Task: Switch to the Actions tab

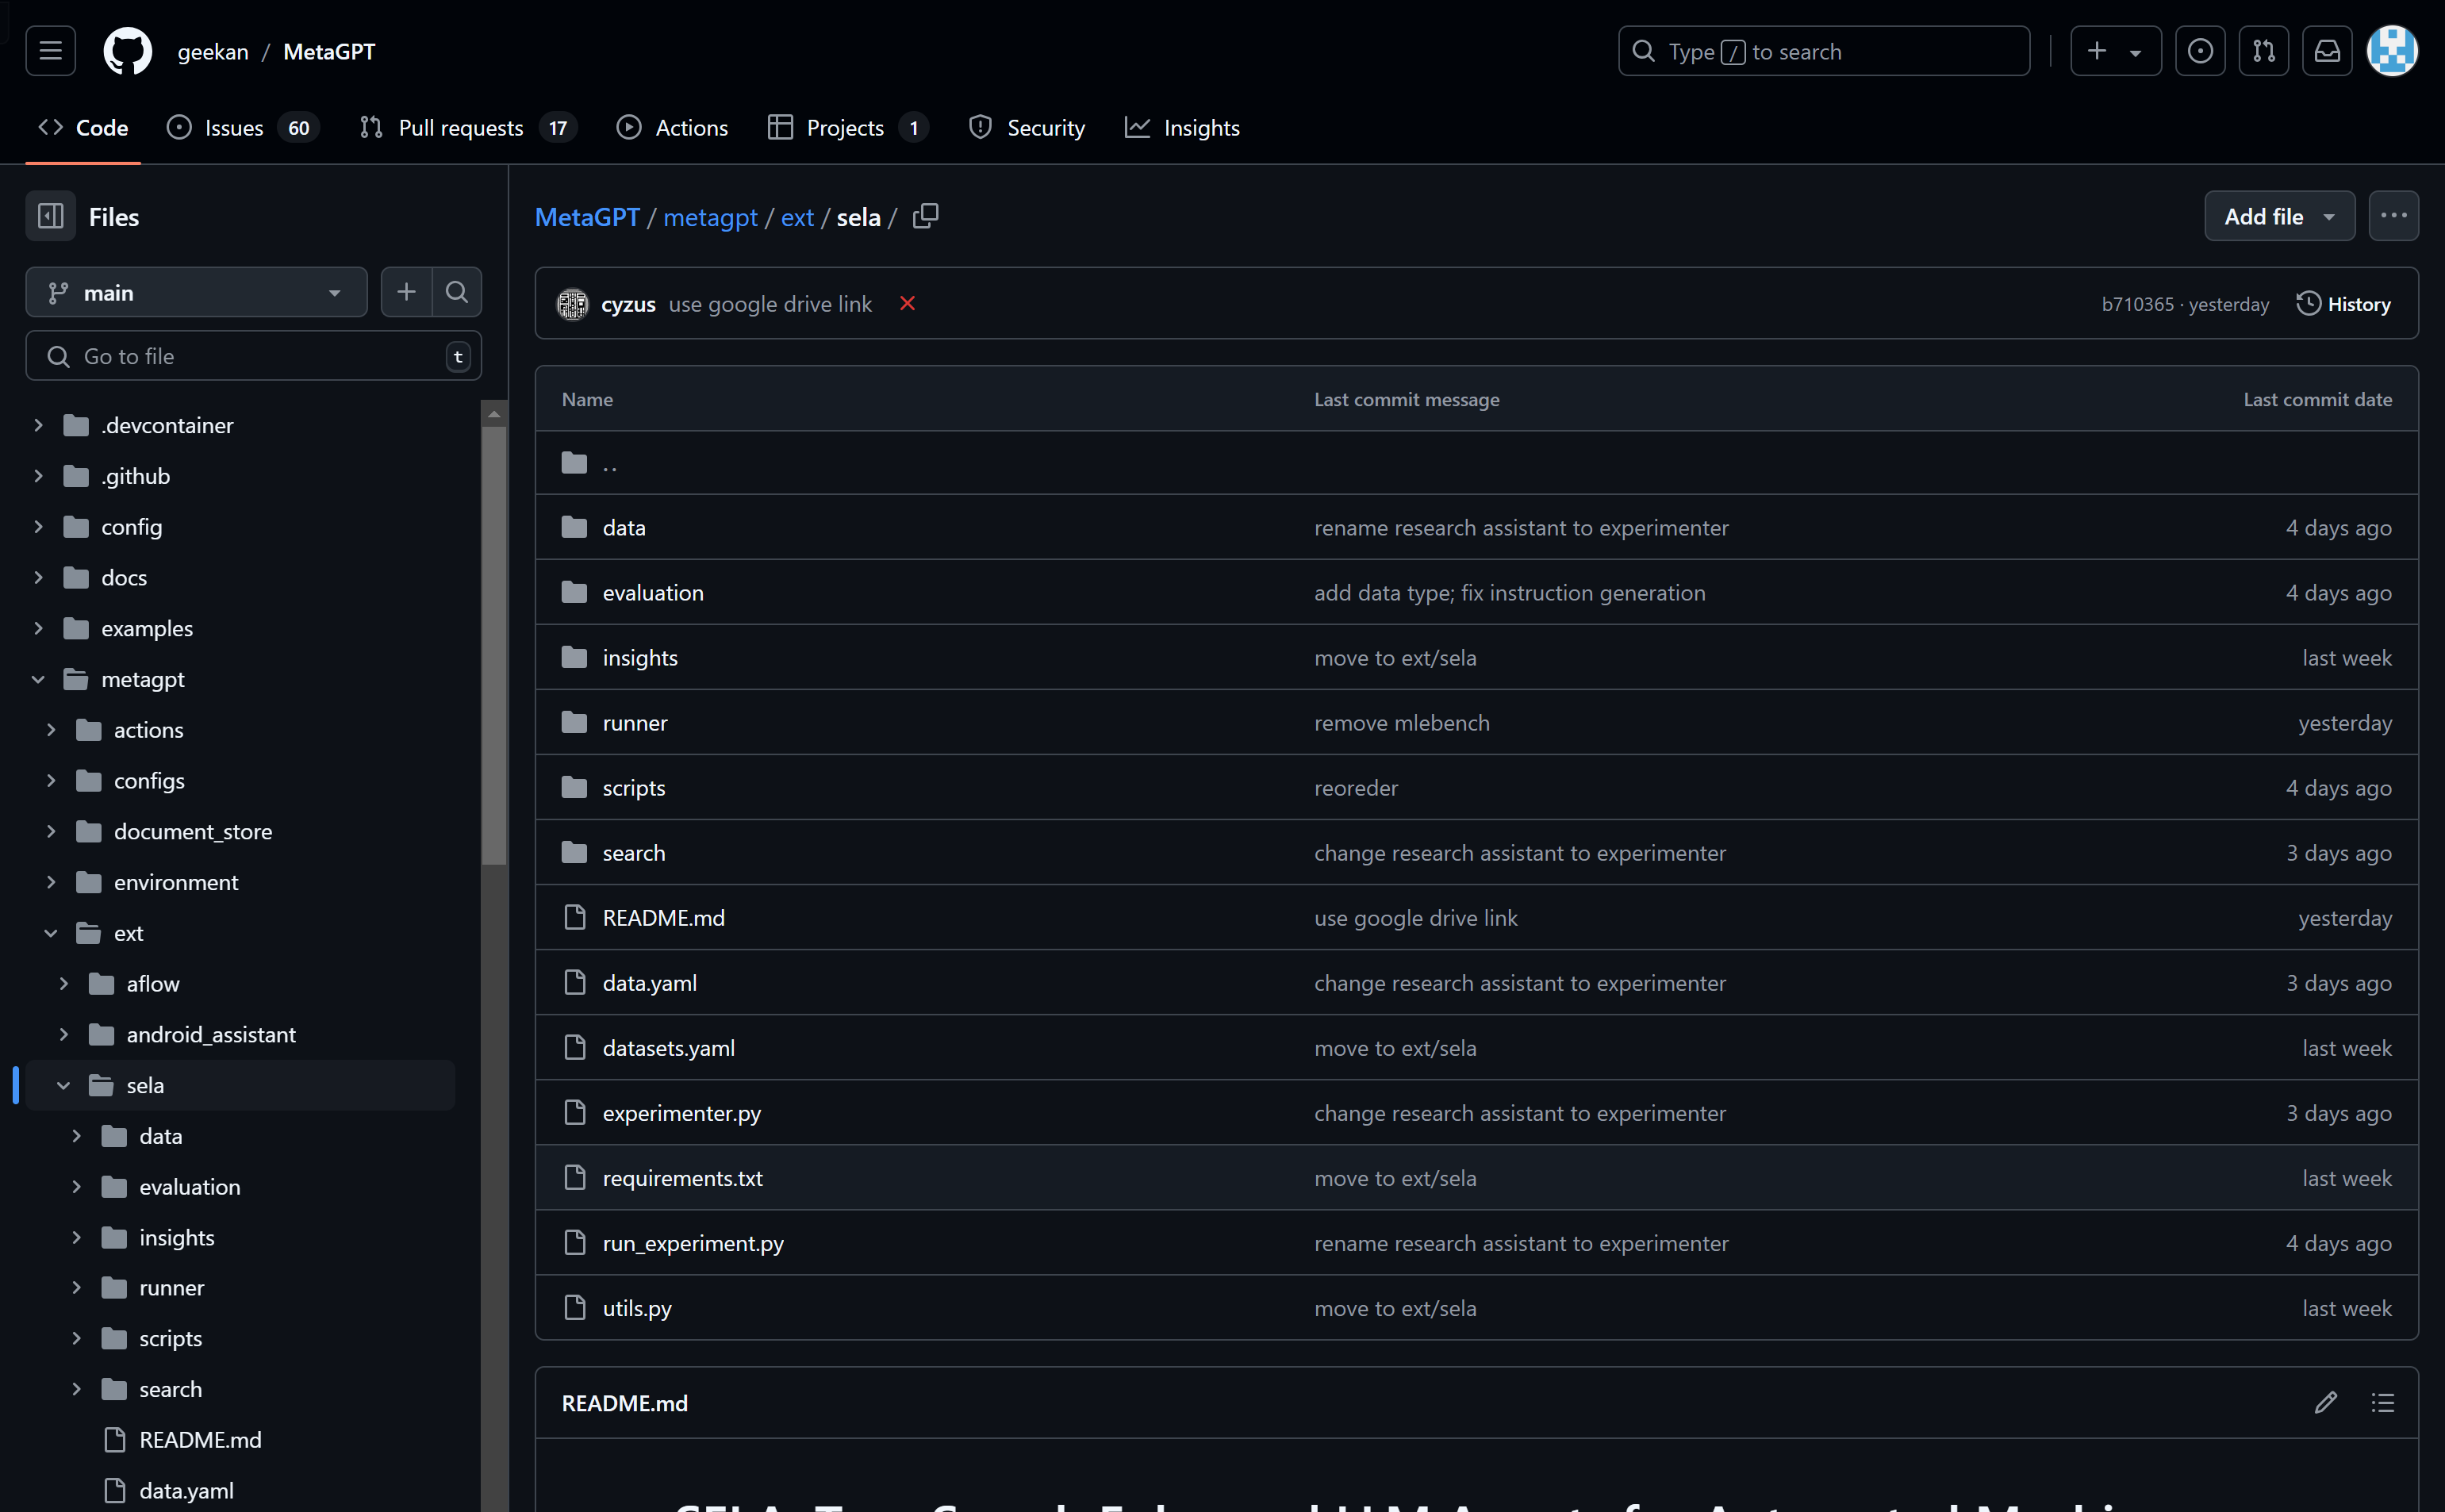Action: click(672, 127)
